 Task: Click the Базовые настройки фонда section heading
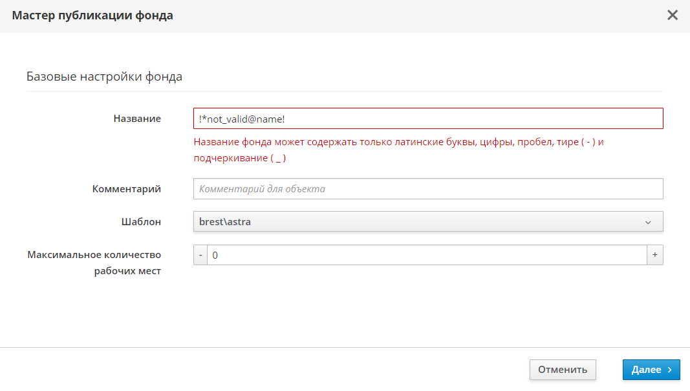pos(104,77)
